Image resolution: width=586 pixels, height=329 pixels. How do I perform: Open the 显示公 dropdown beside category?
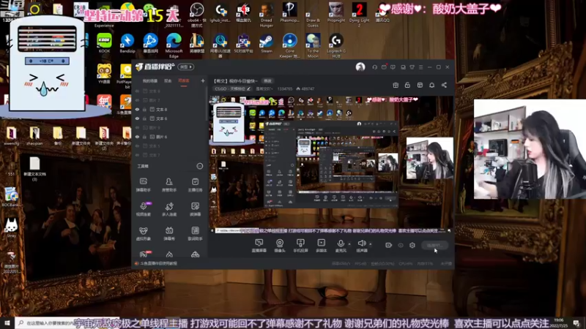264,88
